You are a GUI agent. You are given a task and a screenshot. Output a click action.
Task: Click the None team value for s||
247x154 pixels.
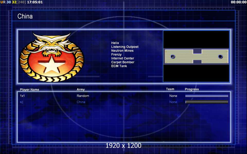coord(173,102)
